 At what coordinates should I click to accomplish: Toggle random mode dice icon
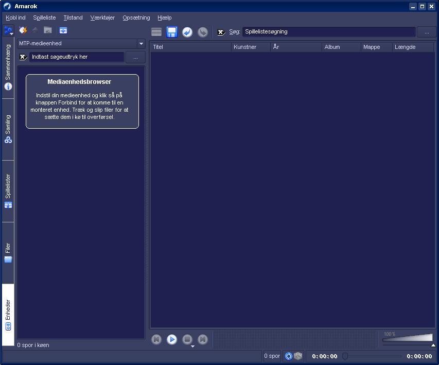point(298,356)
